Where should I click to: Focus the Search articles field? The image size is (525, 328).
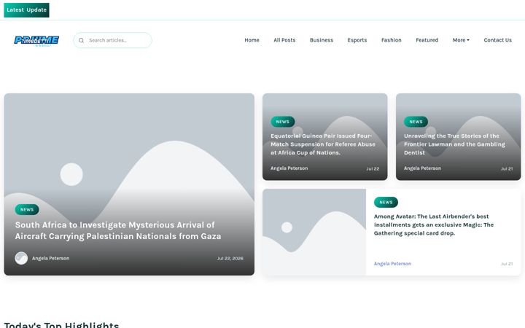click(x=112, y=40)
